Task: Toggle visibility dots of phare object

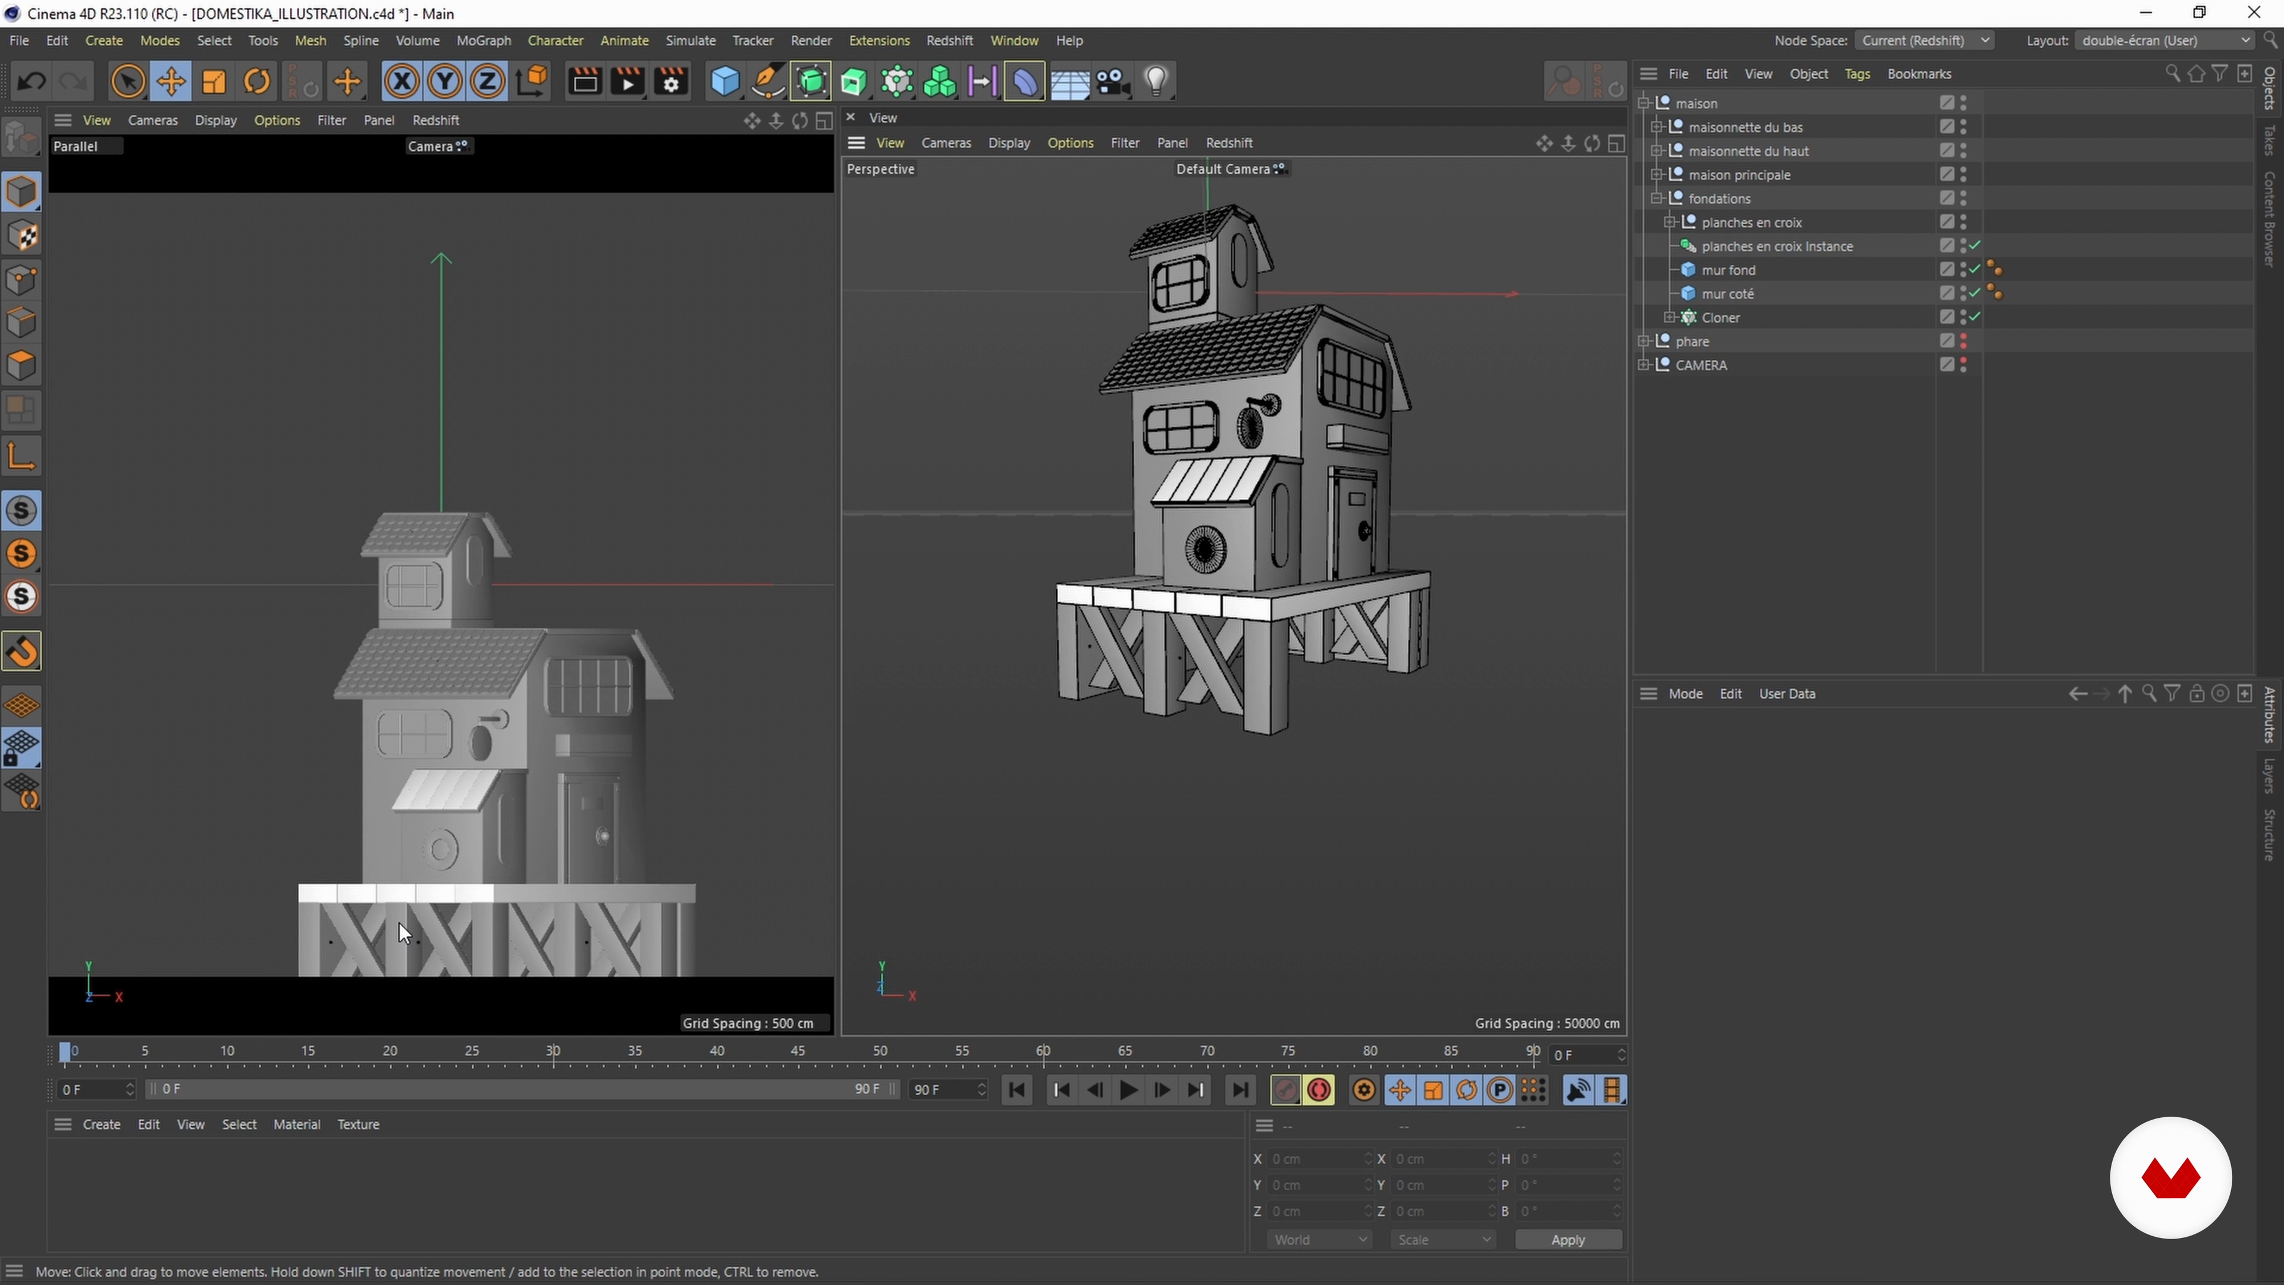Action: [1963, 340]
